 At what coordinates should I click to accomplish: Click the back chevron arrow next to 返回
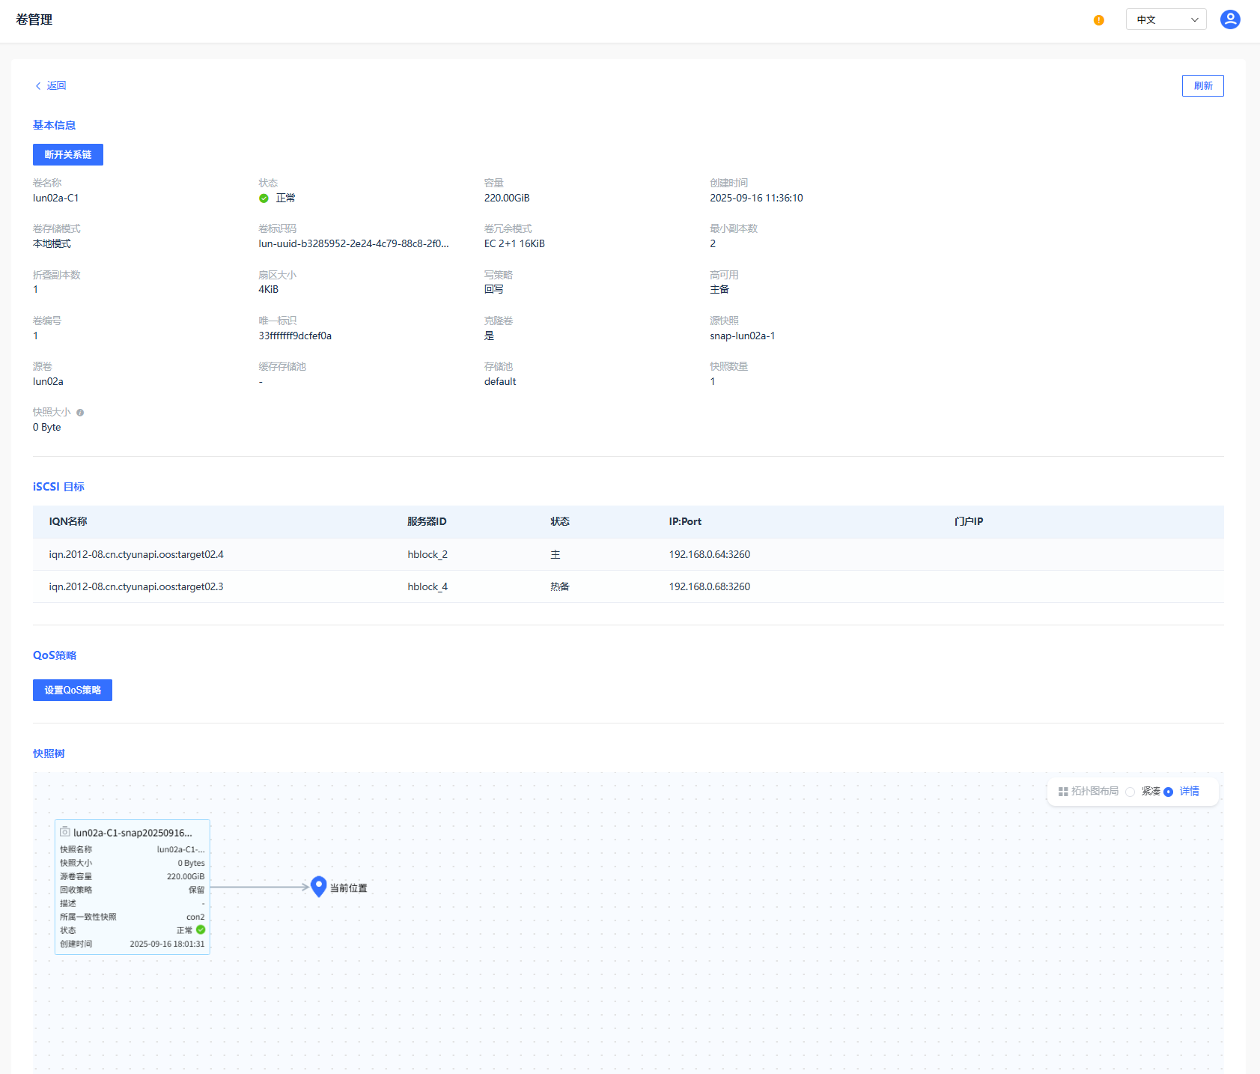[38, 86]
